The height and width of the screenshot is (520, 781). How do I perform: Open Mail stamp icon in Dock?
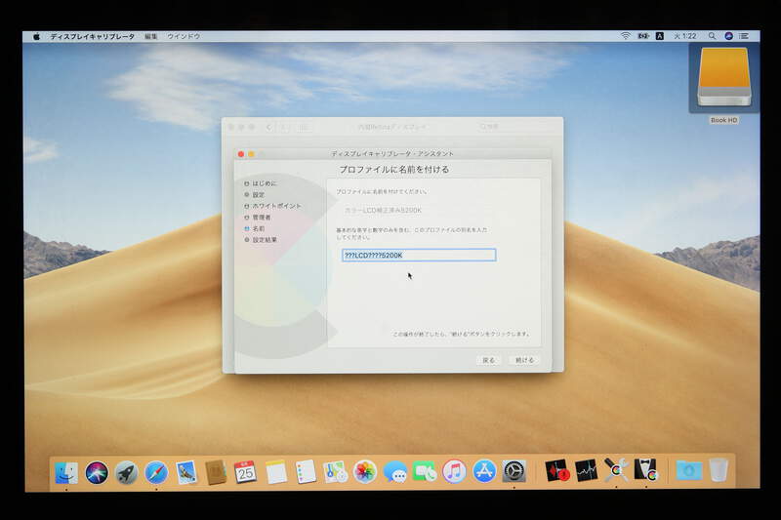[186, 472]
